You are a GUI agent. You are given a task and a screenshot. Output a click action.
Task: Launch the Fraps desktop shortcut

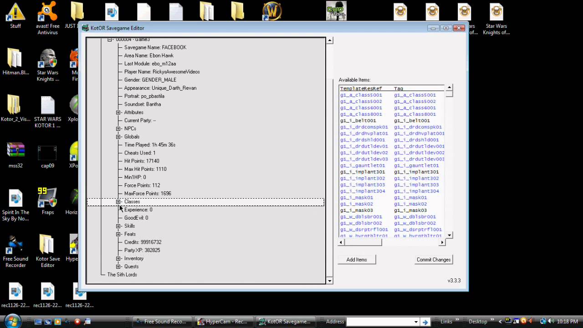click(48, 201)
